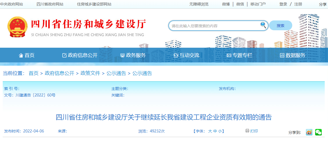Open the 政府信息公开 navigation menu
The height and width of the screenshot is (142, 328).
80,55
